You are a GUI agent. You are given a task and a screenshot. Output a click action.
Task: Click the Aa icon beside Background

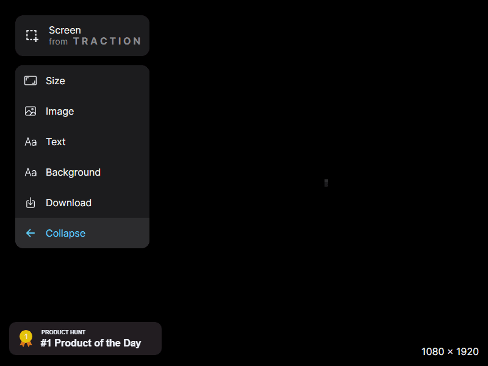tap(30, 172)
